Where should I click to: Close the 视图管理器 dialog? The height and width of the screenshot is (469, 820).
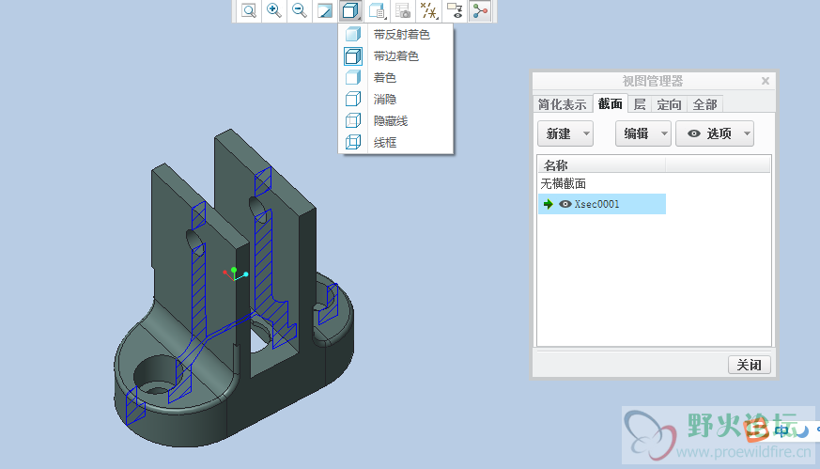766,81
